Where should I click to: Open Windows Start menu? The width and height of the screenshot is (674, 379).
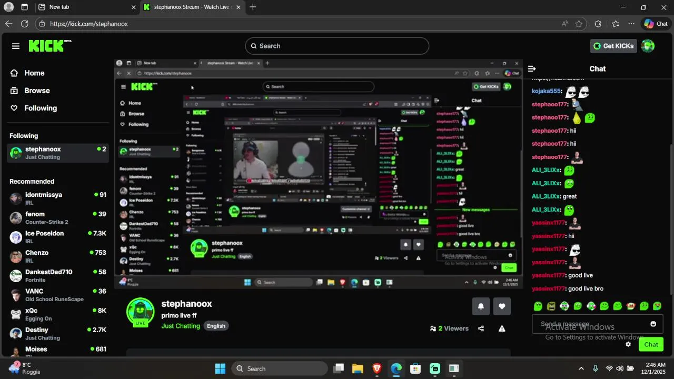(x=220, y=368)
